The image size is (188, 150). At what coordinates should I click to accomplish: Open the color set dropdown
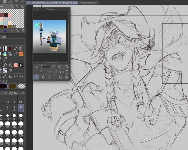7,6
